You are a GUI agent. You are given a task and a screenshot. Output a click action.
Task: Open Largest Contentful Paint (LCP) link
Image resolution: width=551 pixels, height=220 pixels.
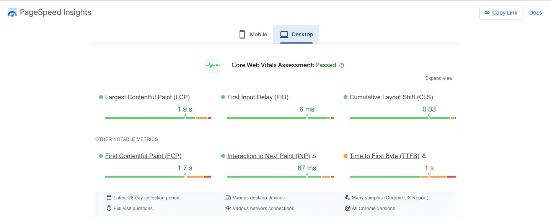coord(147,97)
